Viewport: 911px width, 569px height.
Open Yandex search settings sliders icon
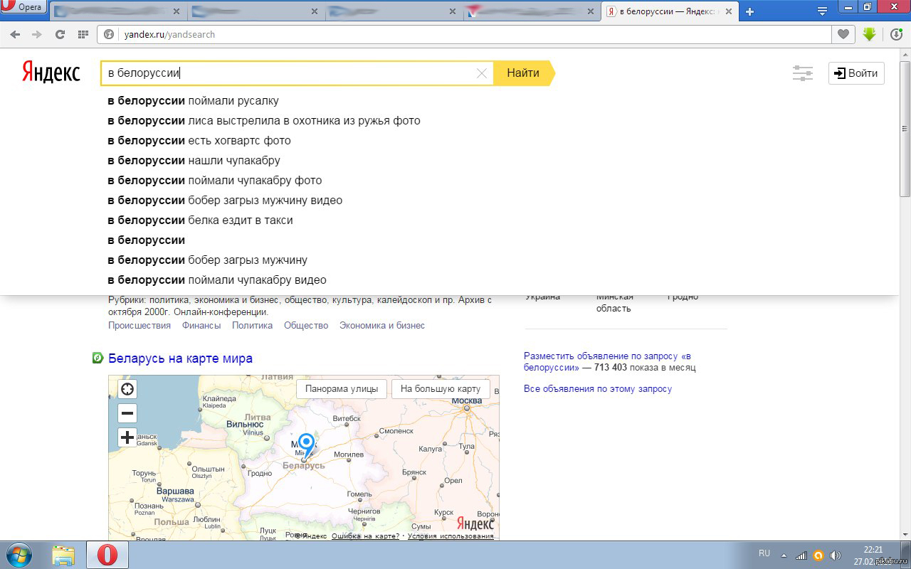point(803,73)
